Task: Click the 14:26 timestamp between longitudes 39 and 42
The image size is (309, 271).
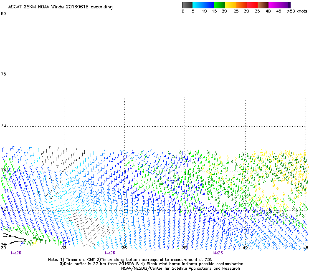Action: click(217, 253)
